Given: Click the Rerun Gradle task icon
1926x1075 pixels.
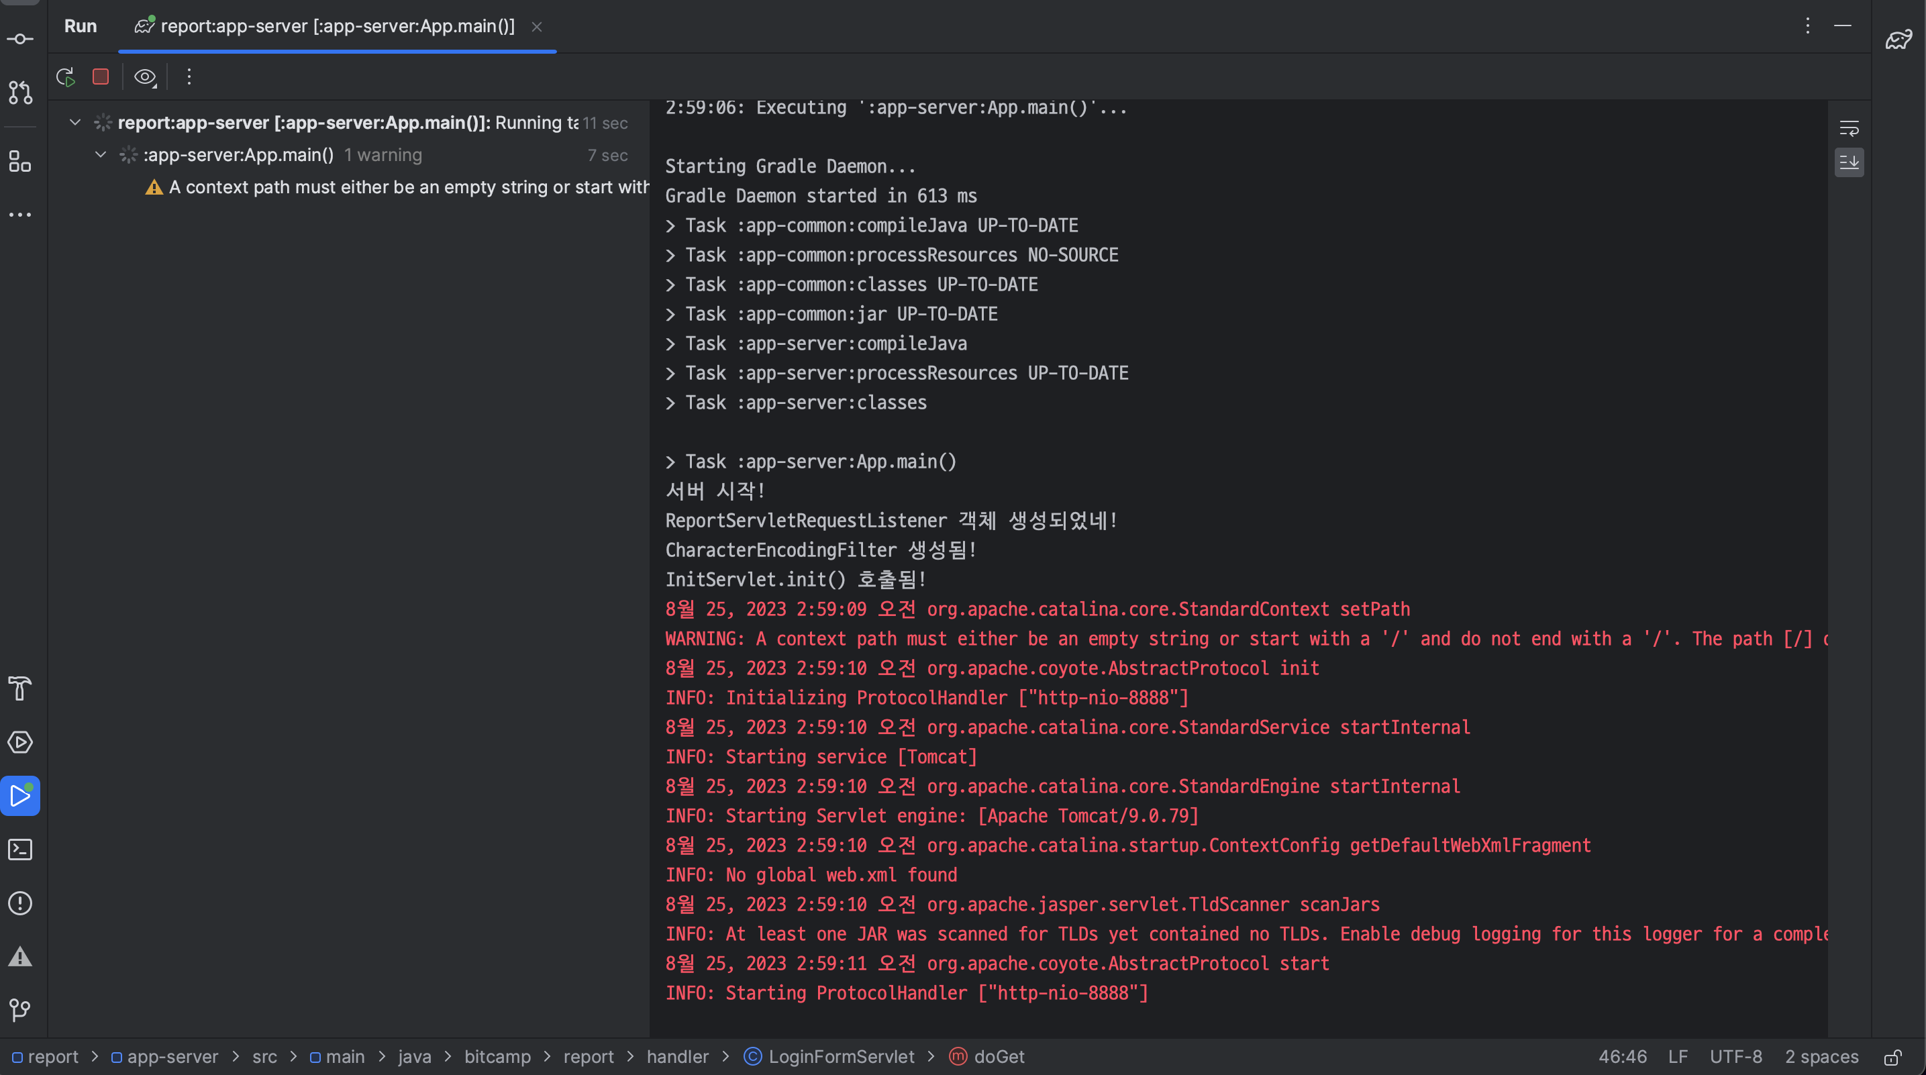Looking at the screenshot, I should click(65, 77).
